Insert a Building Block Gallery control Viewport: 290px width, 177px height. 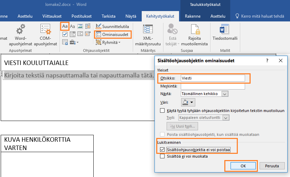coord(88,26)
